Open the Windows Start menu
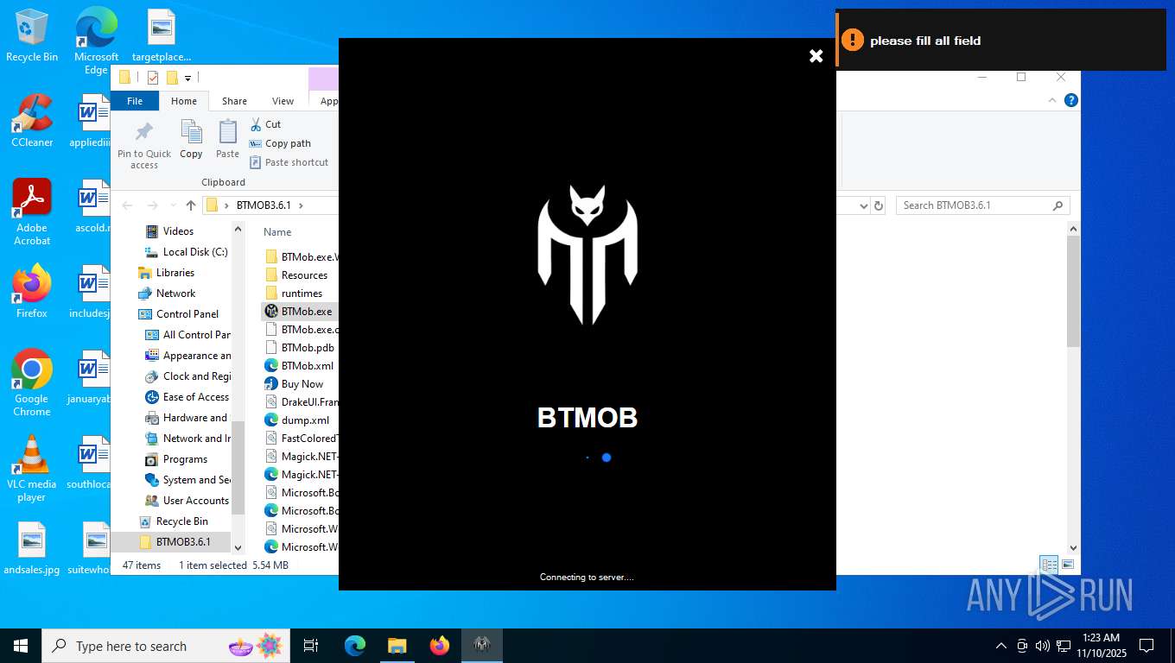The width and height of the screenshot is (1175, 663). click(21, 646)
